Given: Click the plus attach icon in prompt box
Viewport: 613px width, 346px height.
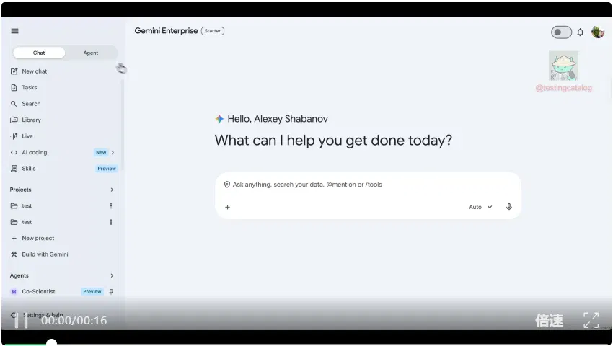Looking at the screenshot, I should click(227, 207).
